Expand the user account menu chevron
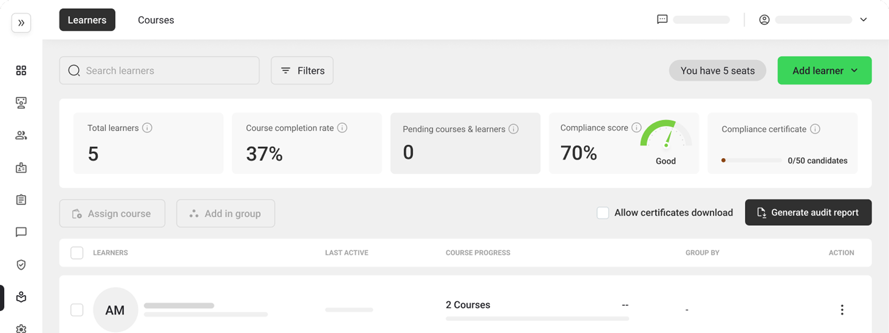This screenshot has width=889, height=333. coord(864,20)
